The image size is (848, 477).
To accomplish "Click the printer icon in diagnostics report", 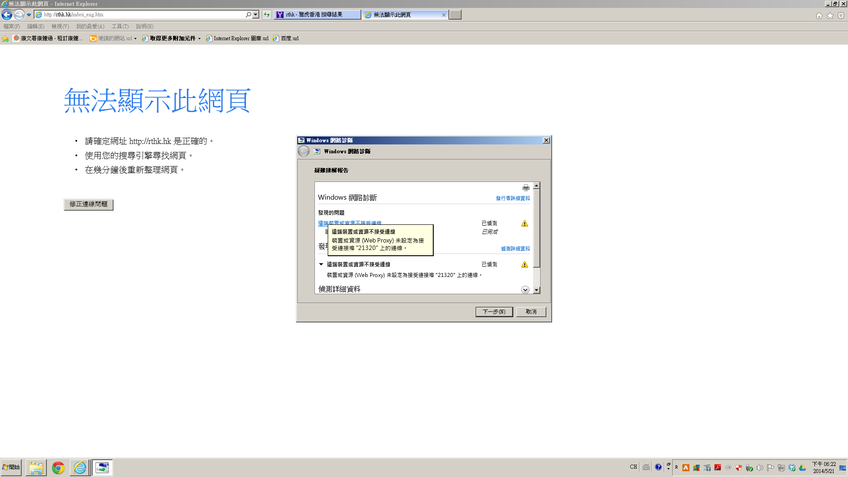I will 526,188.
